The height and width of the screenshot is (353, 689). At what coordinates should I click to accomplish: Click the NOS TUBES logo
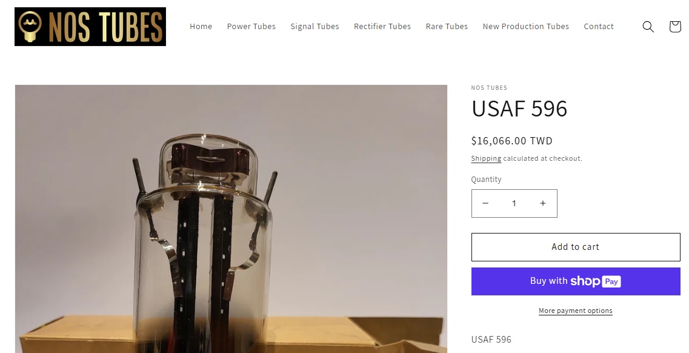click(90, 26)
